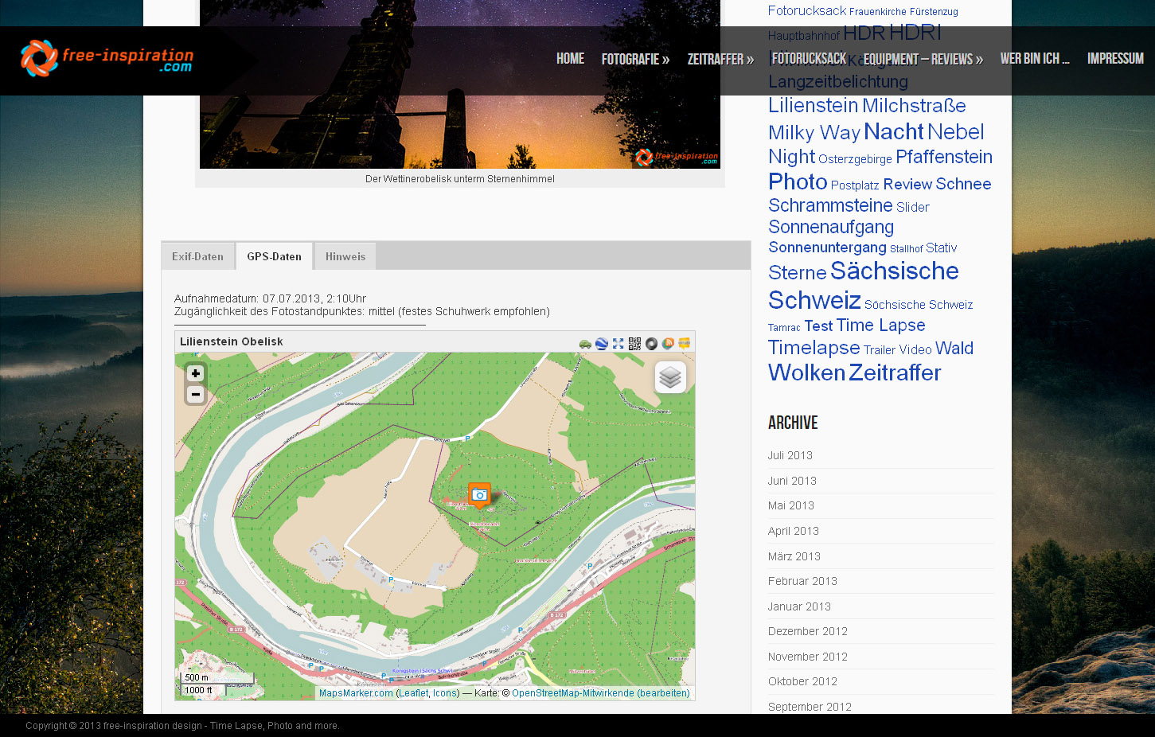Go to the Home menu item

pos(570,59)
